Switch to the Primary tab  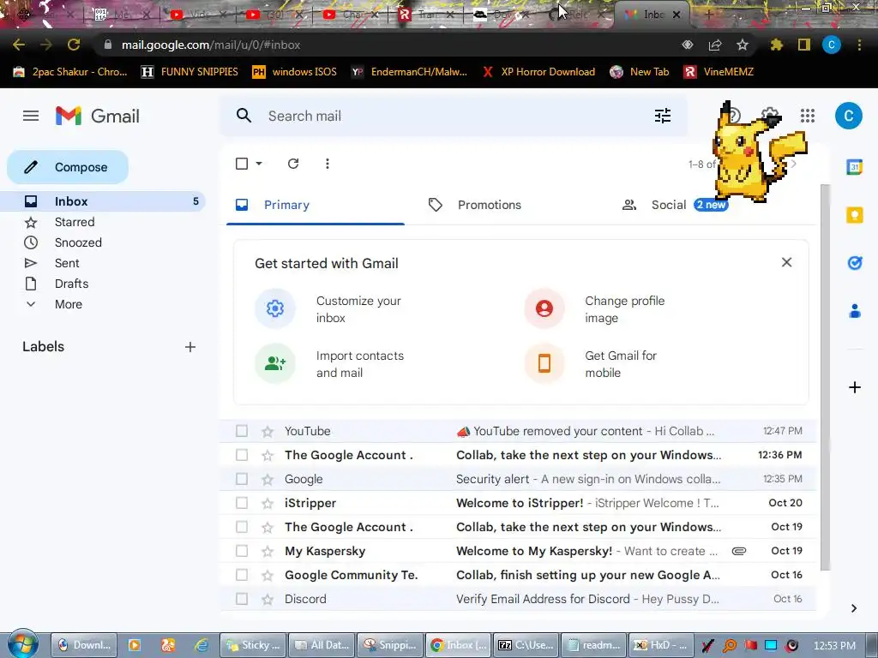coord(316,205)
